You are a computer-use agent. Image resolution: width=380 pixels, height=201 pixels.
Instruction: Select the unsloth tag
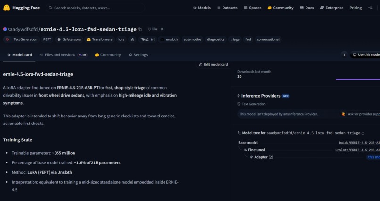point(169,39)
